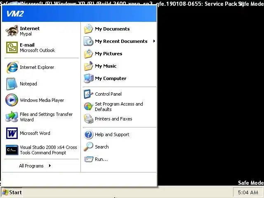
Task: Click the Help and Support question-mark icon
Action: (x=89, y=134)
